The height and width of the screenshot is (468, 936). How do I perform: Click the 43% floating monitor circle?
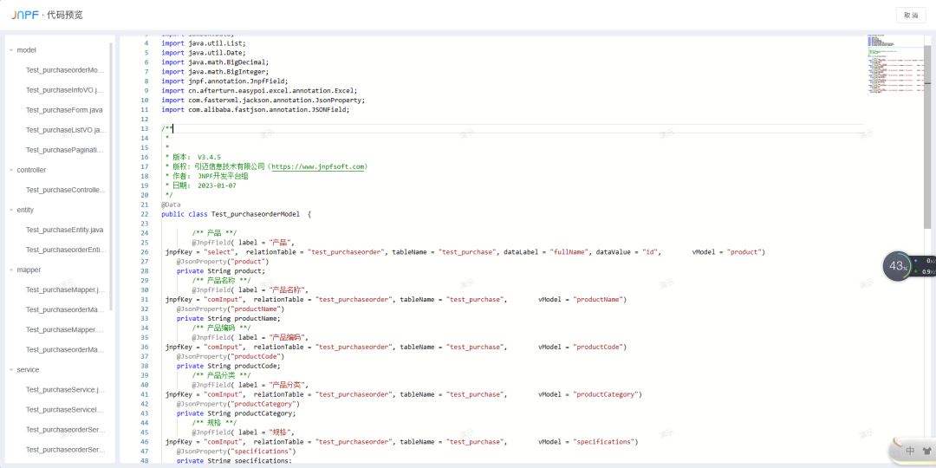coord(897,266)
